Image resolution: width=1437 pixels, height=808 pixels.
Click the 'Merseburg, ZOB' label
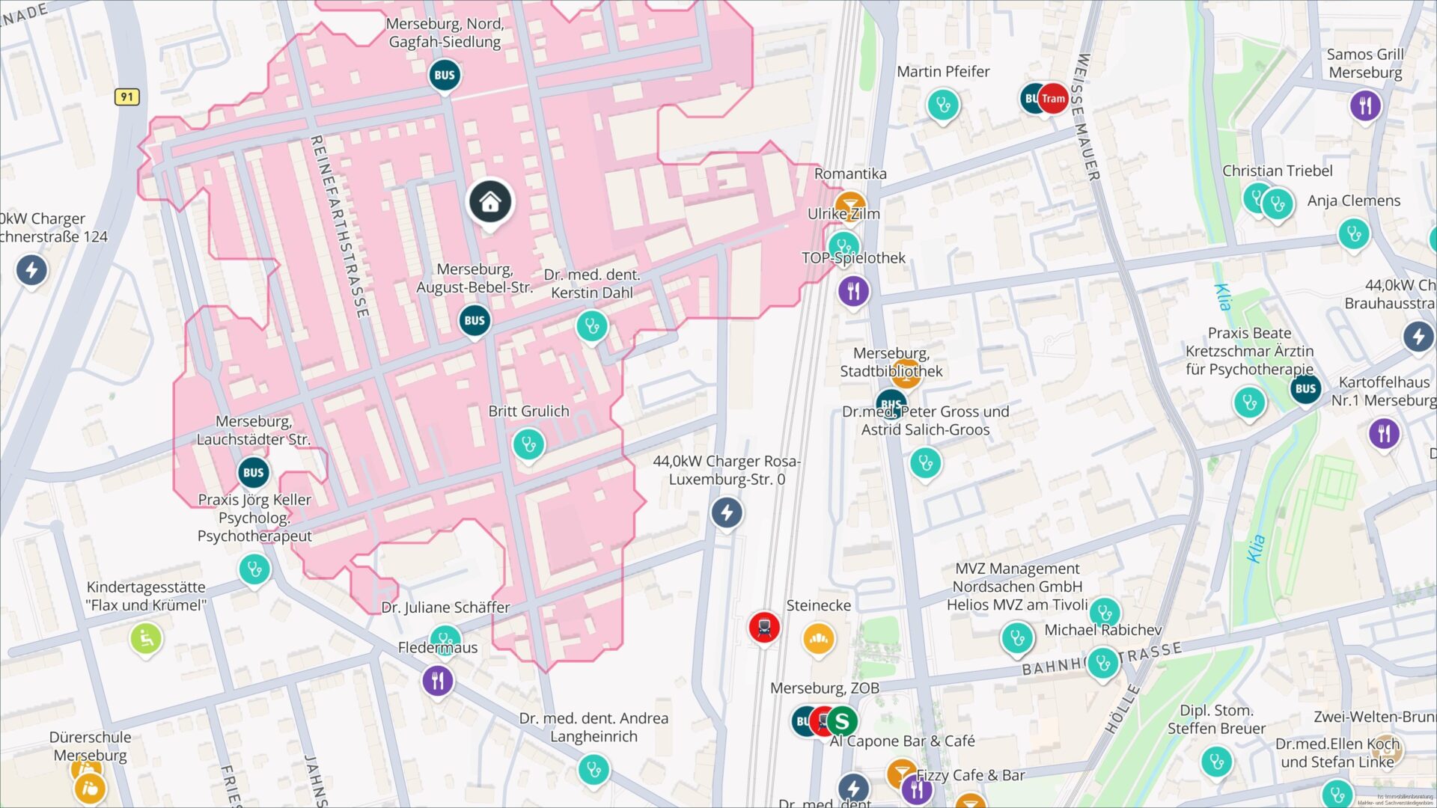[825, 688]
